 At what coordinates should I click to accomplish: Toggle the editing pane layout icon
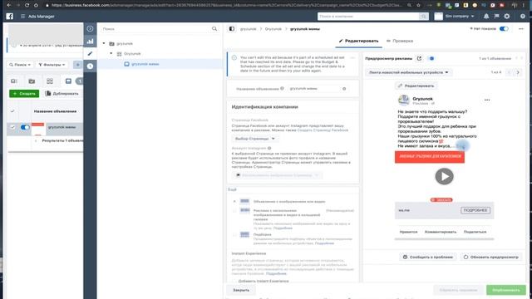tap(232, 29)
